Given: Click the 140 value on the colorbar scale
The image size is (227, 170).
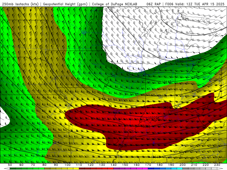Looking at the screenshot, I should click(x=113, y=165).
